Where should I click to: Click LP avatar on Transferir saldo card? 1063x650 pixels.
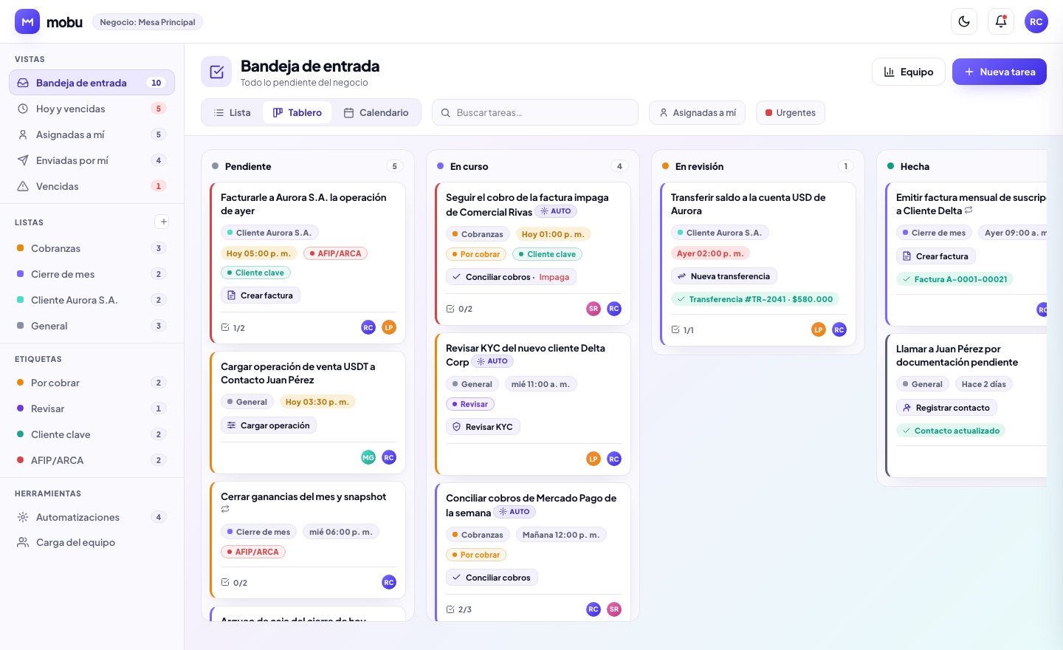pos(819,329)
